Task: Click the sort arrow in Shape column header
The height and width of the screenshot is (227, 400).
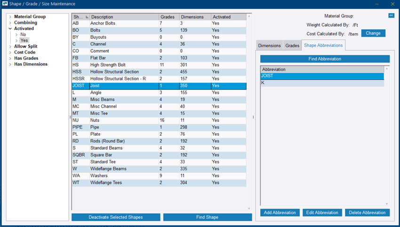Action: pyautogui.click(x=87, y=17)
